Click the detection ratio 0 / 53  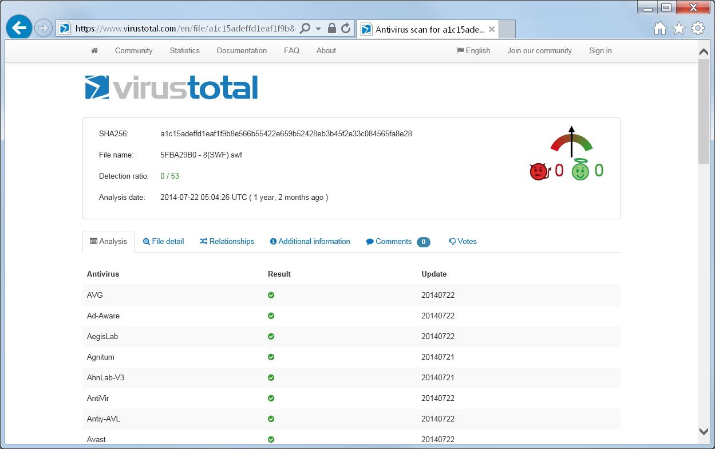point(169,176)
